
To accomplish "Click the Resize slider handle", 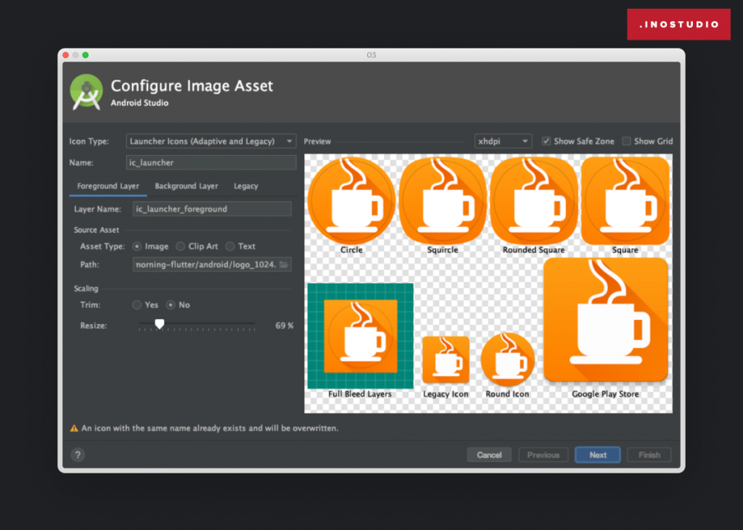I will (160, 324).
